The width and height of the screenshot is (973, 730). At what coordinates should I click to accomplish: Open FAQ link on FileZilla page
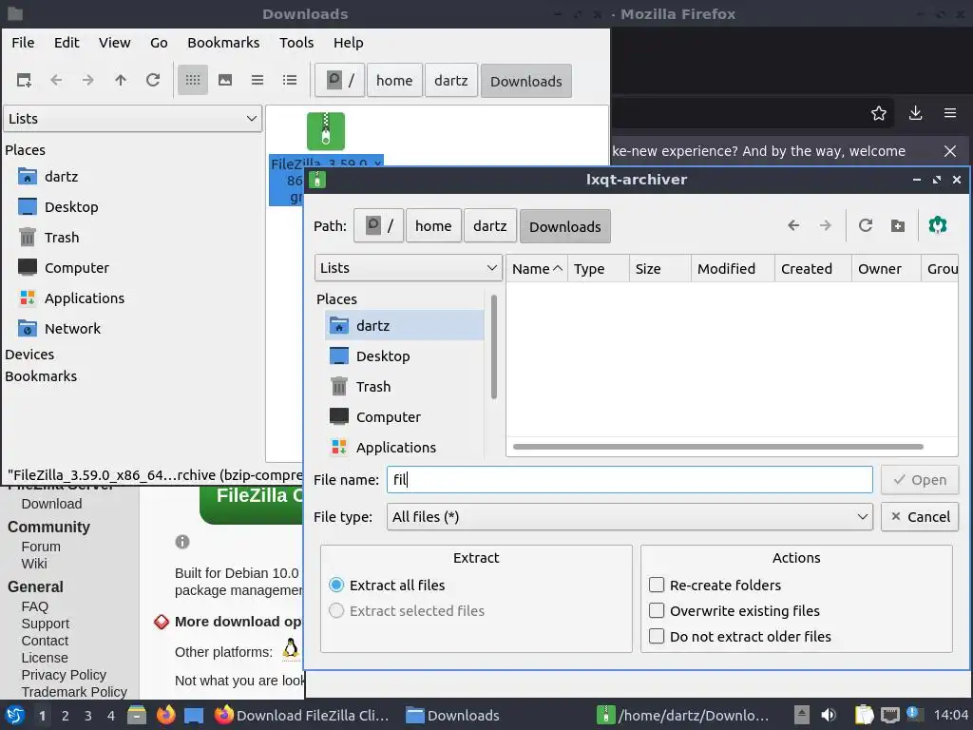[x=35, y=606]
